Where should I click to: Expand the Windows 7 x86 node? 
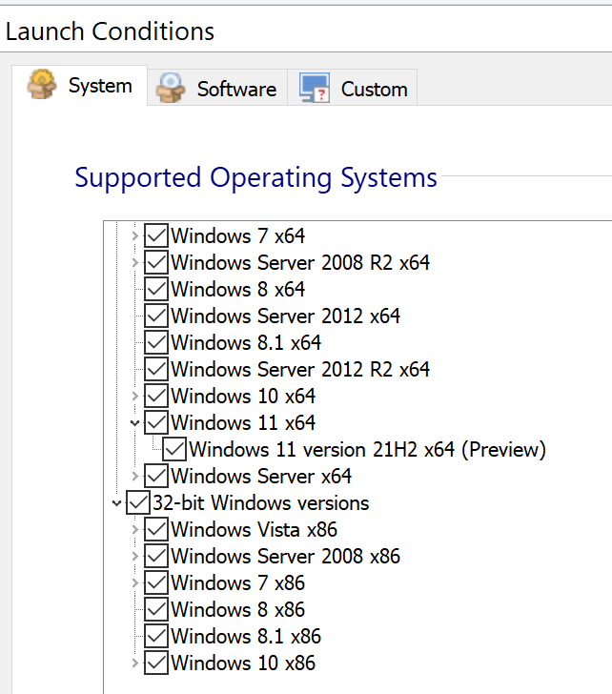point(135,582)
